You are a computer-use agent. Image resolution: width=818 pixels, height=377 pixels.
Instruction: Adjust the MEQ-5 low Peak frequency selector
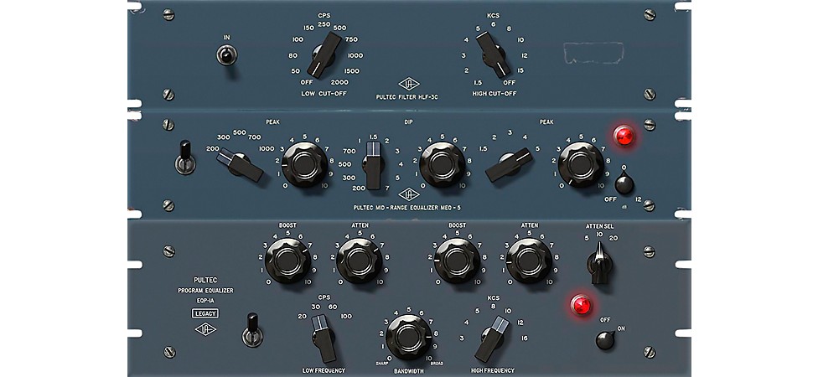[x=240, y=165]
